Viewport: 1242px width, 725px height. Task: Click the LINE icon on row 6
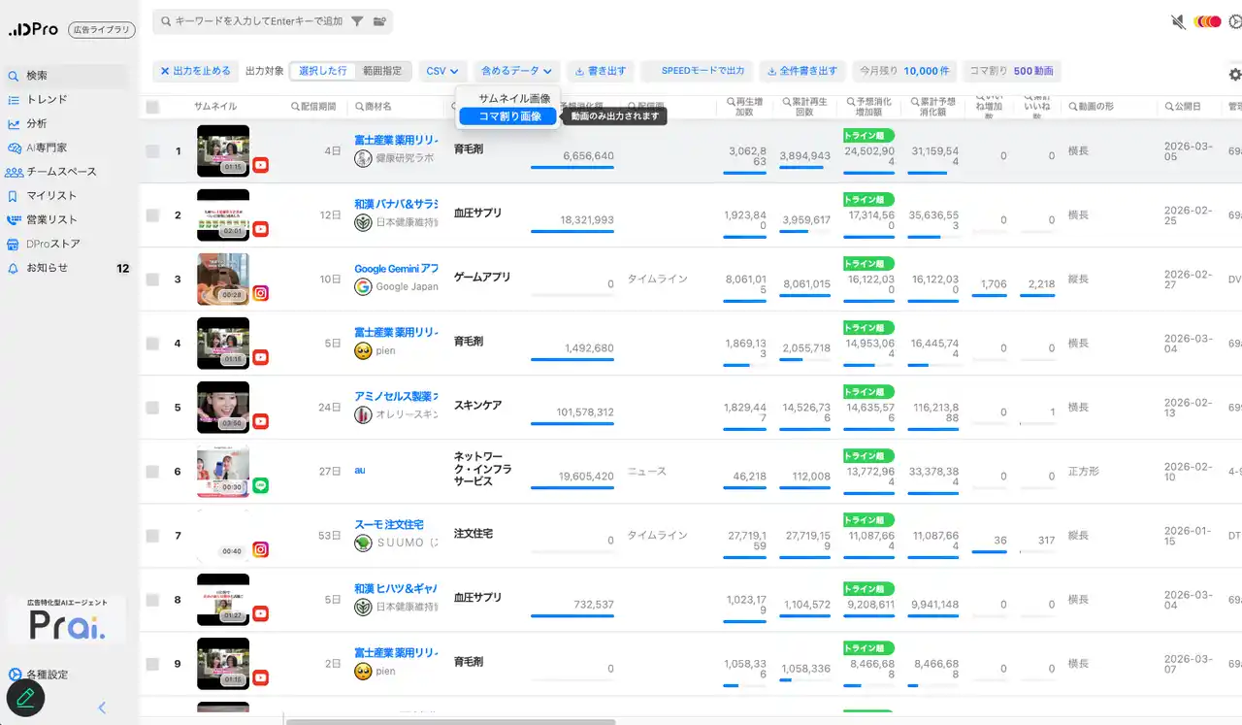click(x=261, y=485)
